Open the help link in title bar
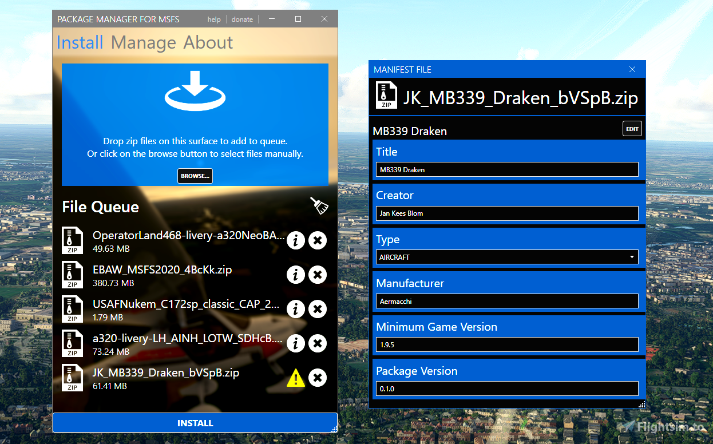The width and height of the screenshot is (713, 444). pos(214,19)
